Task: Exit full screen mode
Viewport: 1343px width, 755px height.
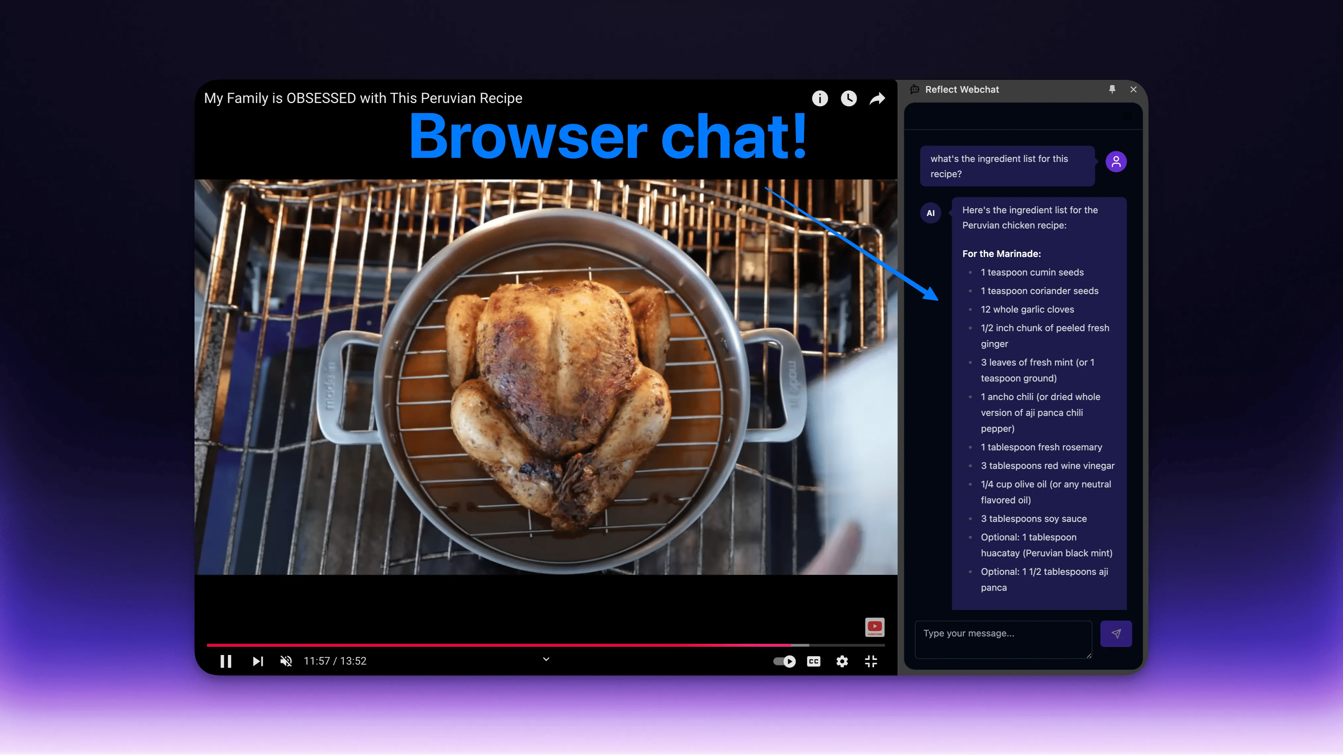Action: (871, 661)
